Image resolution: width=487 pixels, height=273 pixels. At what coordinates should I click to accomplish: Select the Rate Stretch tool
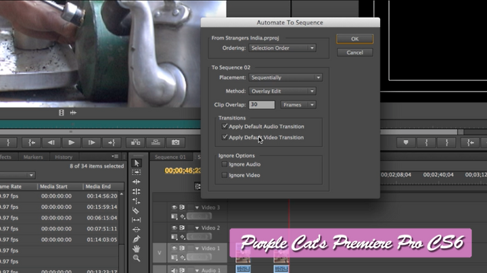(137, 201)
